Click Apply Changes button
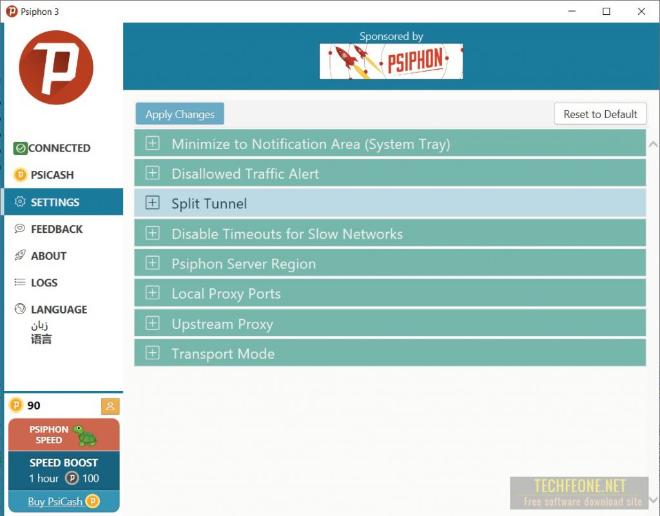Screen dimensions: 660x516 coord(180,114)
